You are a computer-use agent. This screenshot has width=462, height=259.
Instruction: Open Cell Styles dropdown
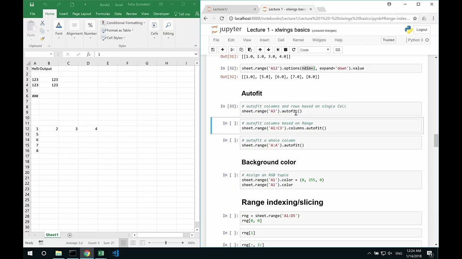click(113, 38)
